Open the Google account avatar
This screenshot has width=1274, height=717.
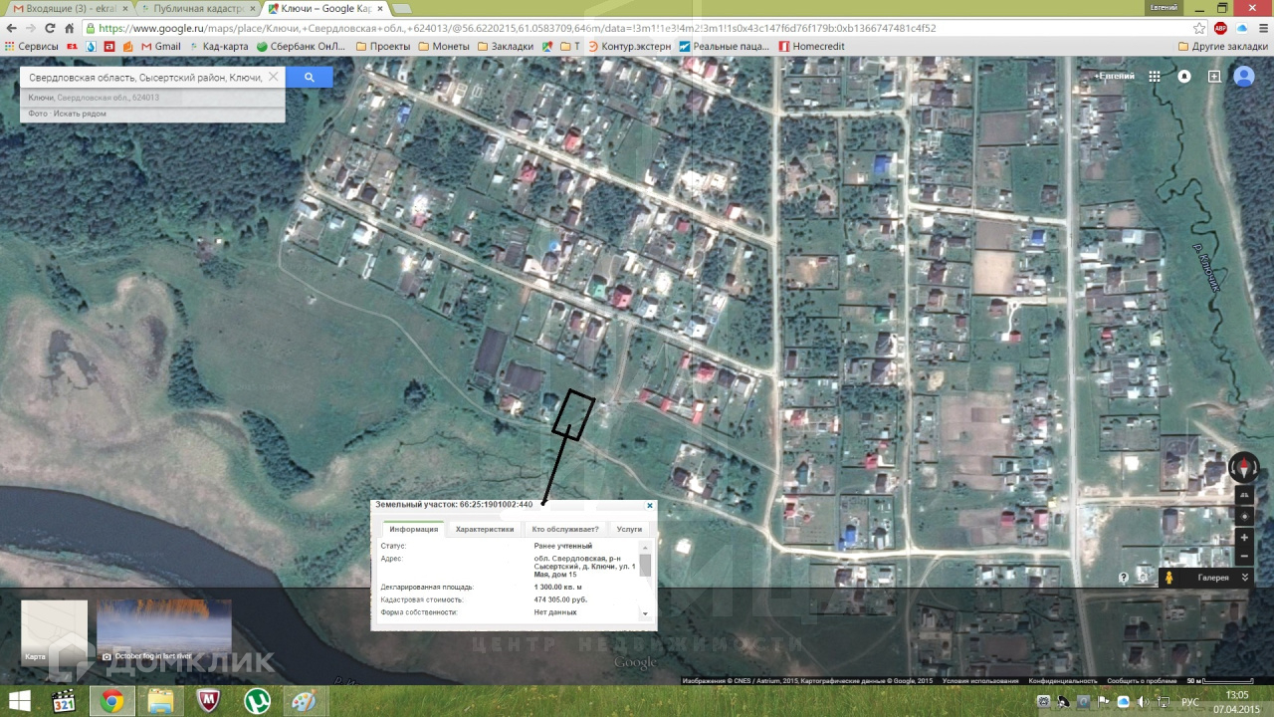pyautogui.click(x=1244, y=77)
